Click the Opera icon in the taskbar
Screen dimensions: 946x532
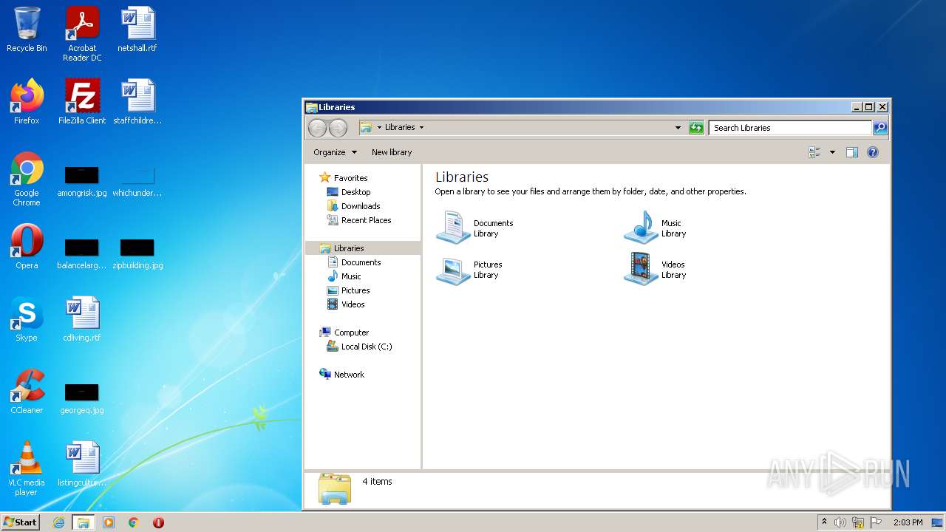158,522
